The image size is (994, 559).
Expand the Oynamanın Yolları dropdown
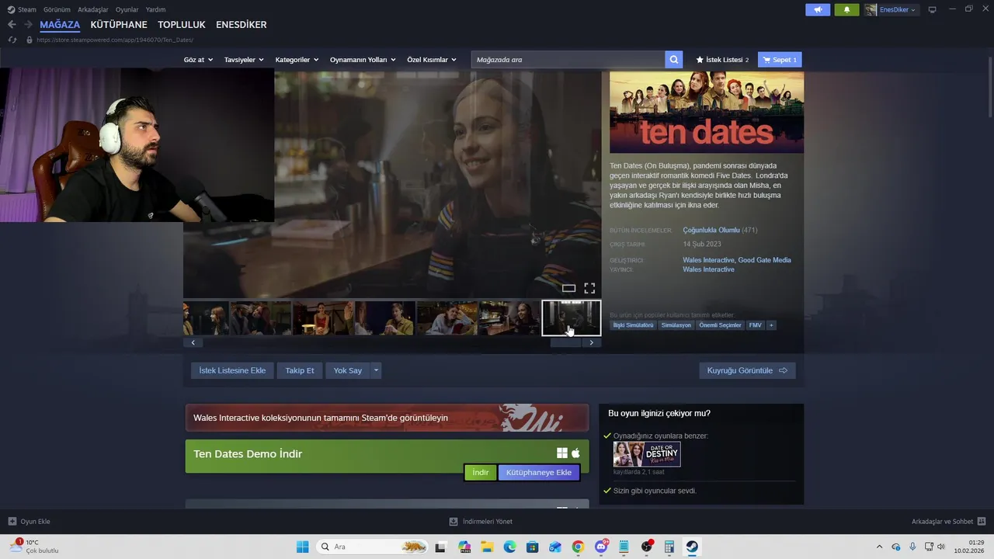point(363,60)
